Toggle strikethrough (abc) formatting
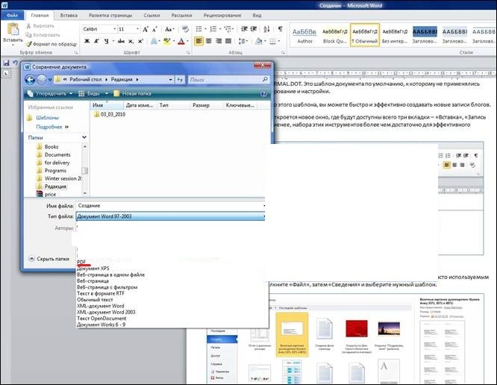 (121, 41)
